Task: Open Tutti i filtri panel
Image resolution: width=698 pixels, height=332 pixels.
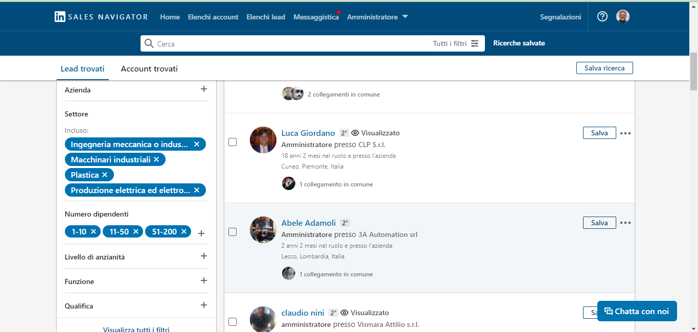Action: 456,43
